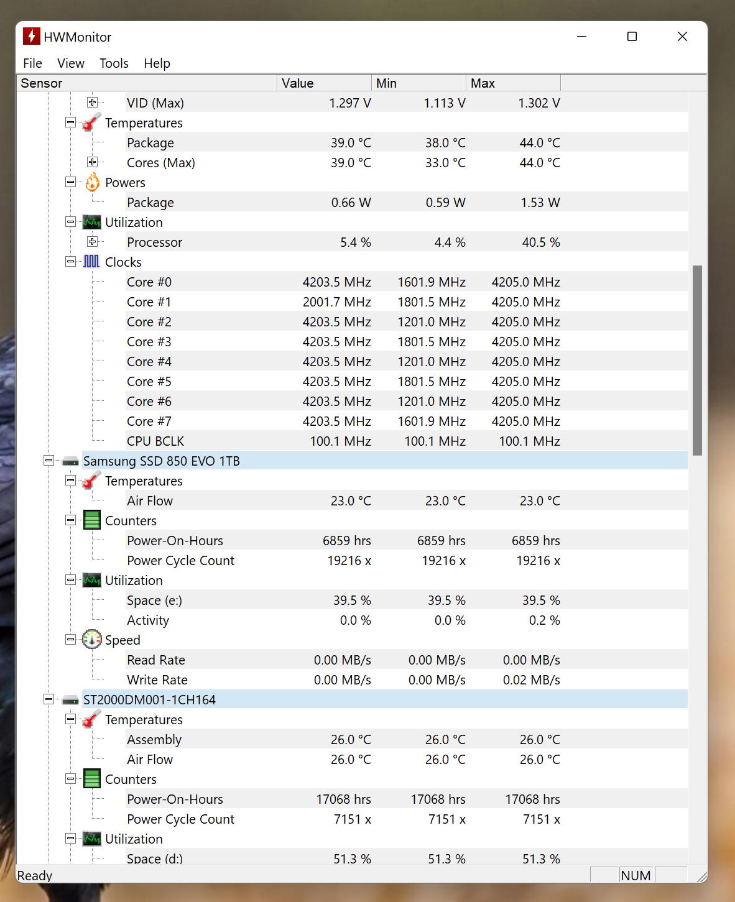Image resolution: width=735 pixels, height=902 pixels.
Task: Maximize the HWMonitor window
Action: coord(632,37)
